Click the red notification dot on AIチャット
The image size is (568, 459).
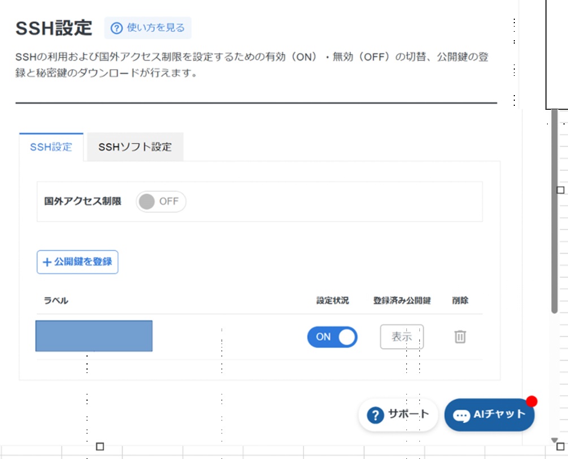click(531, 401)
